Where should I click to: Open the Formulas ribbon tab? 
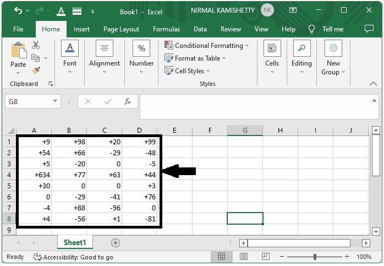pyautogui.click(x=166, y=29)
